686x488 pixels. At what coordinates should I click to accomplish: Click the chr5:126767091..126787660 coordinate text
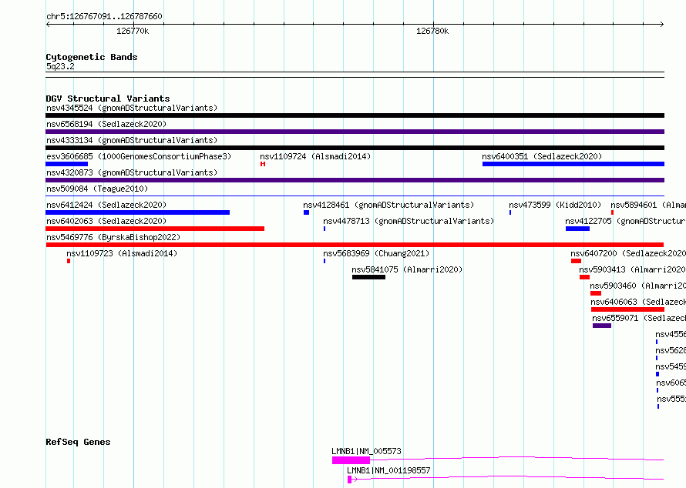pos(104,17)
